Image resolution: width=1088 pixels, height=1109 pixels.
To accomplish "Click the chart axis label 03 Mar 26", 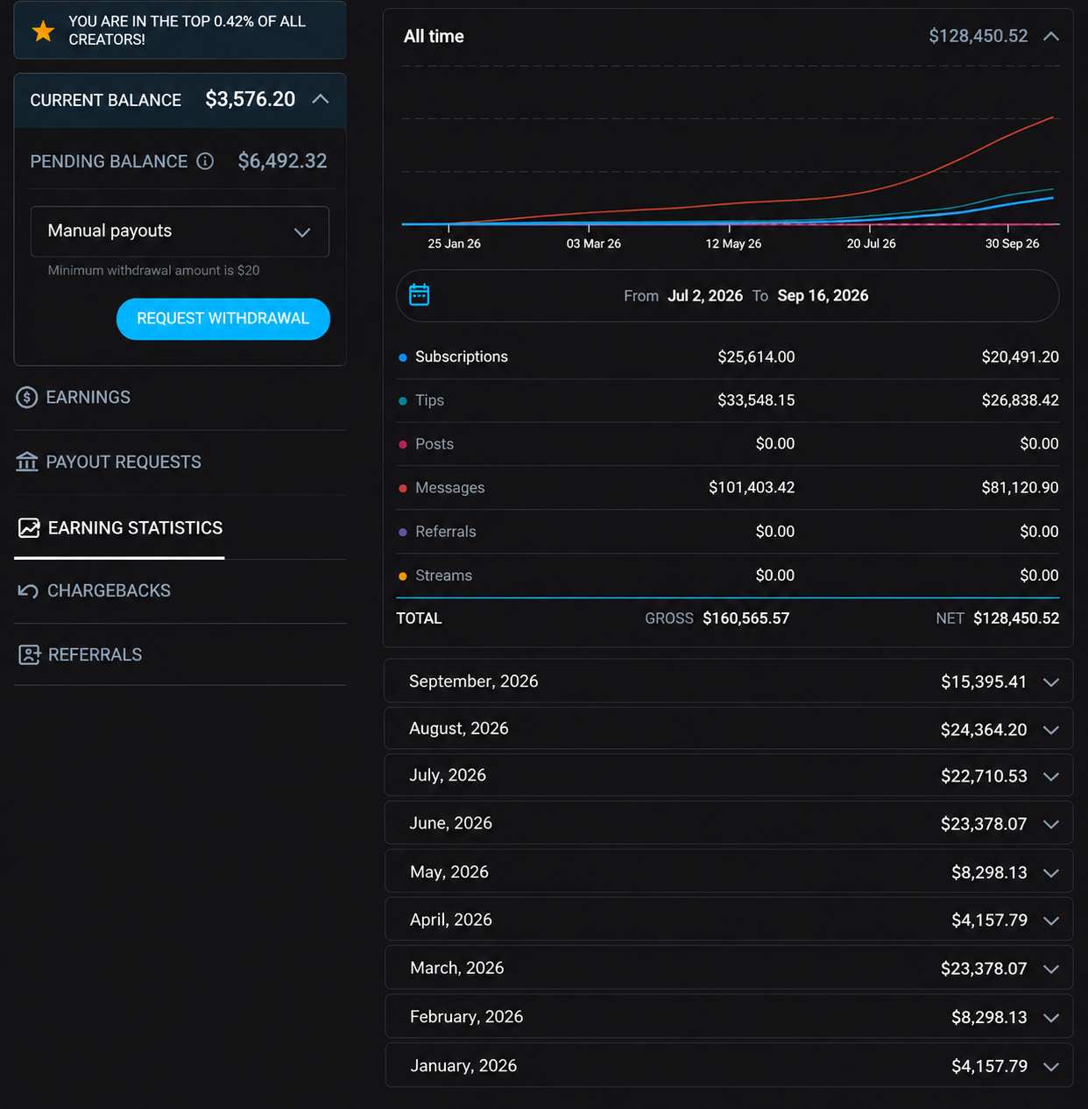I will (x=593, y=244).
